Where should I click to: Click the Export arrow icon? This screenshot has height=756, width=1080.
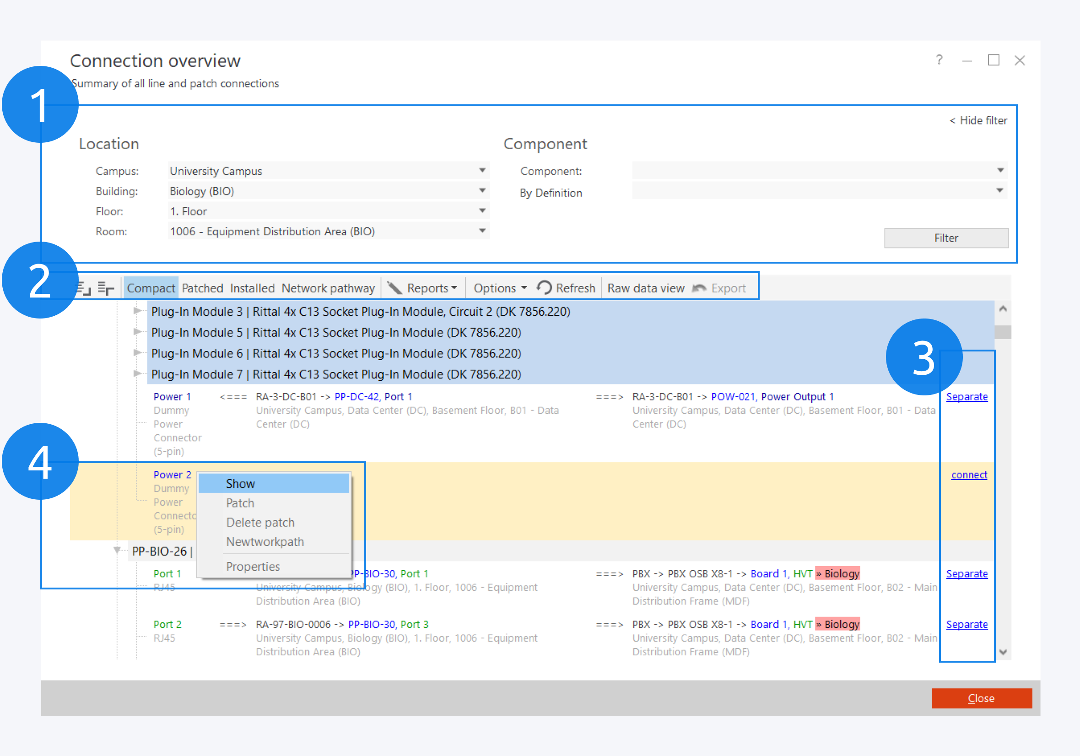click(x=699, y=288)
